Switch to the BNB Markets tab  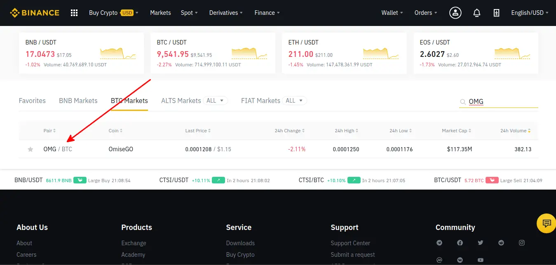[78, 101]
